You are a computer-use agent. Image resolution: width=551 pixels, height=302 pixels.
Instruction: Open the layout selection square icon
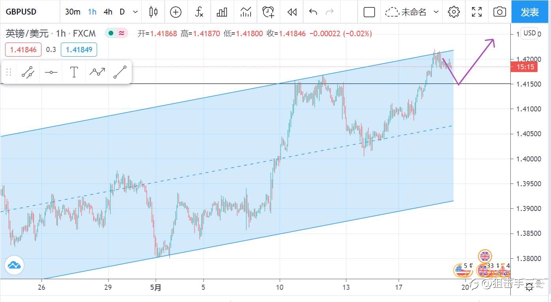coord(369,12)
